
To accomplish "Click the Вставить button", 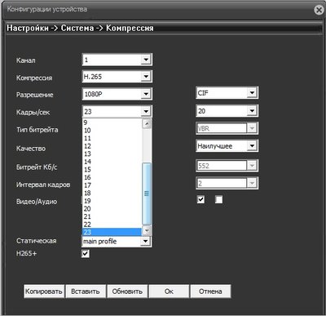I will 86,292.
